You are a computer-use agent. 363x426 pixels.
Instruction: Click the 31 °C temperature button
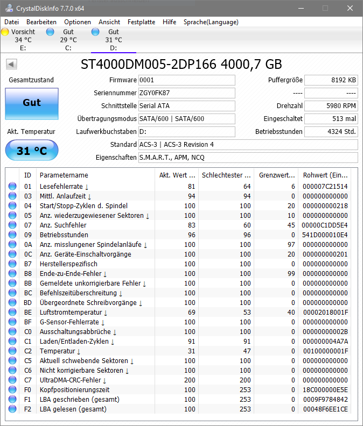(32, 150)
